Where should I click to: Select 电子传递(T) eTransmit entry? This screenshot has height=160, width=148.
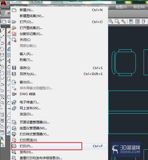(x=59, y=102)
